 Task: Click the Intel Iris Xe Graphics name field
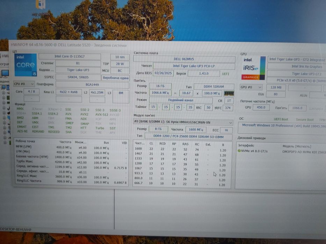pos(297,67)
